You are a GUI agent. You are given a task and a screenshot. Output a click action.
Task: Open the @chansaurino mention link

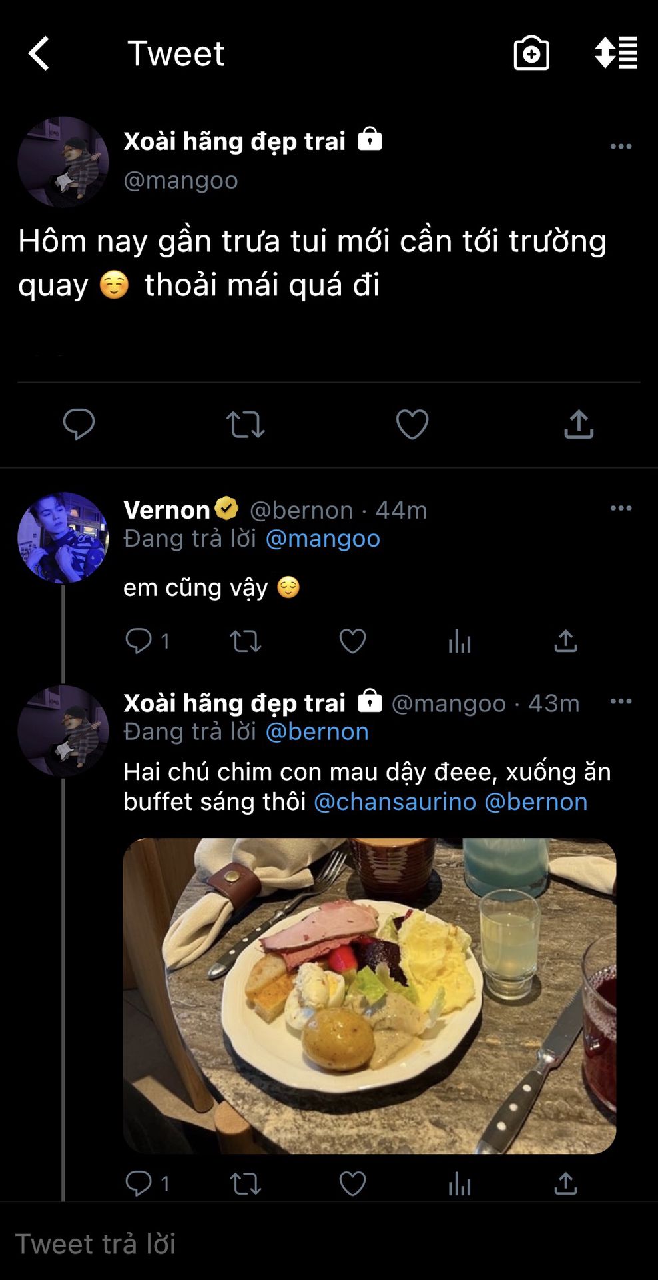click(395, 801)
